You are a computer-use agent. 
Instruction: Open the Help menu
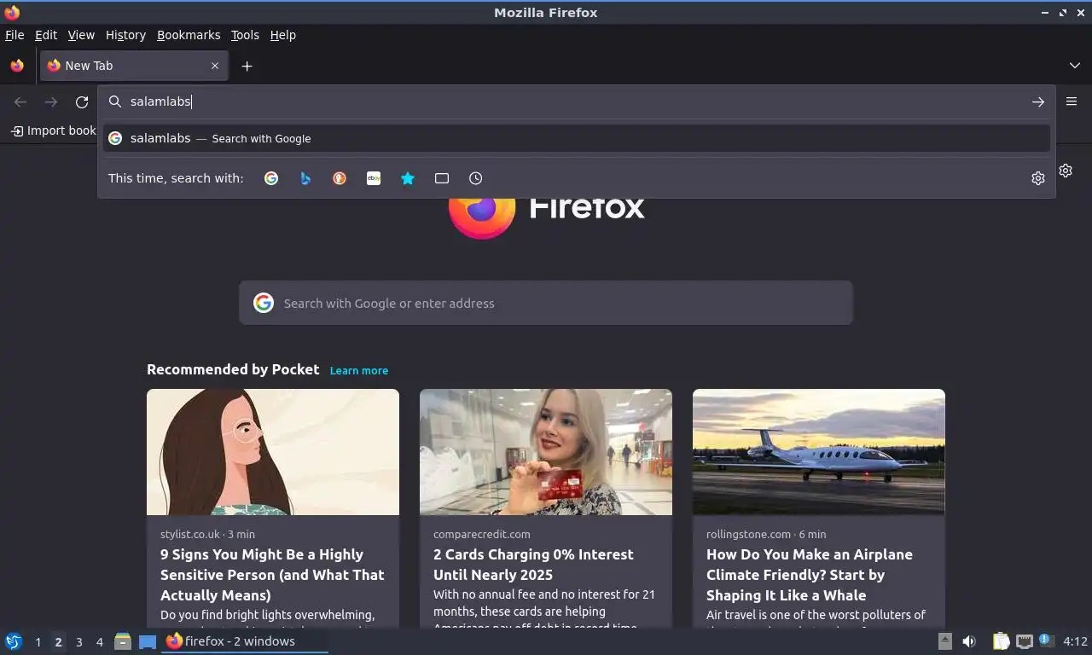click(x=283, y=35)
